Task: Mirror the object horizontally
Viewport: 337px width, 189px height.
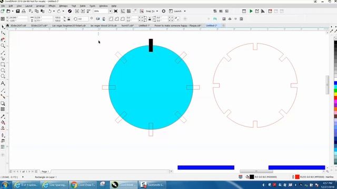Action: (x=98, y=19)
